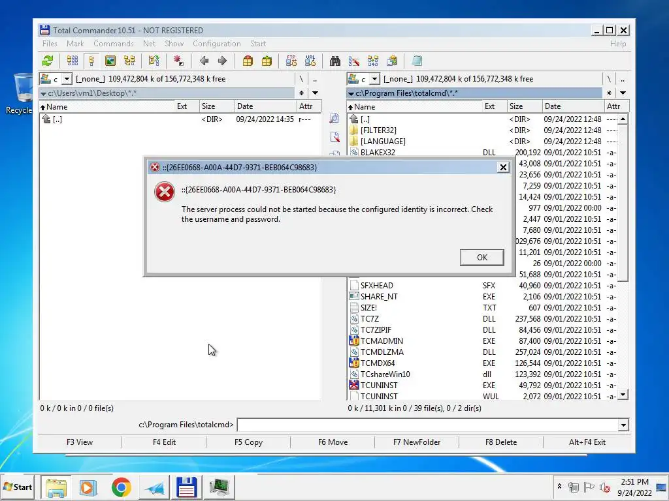
Task: Click the Synchronize directories toolbar icon
Action: click(373, 61)
